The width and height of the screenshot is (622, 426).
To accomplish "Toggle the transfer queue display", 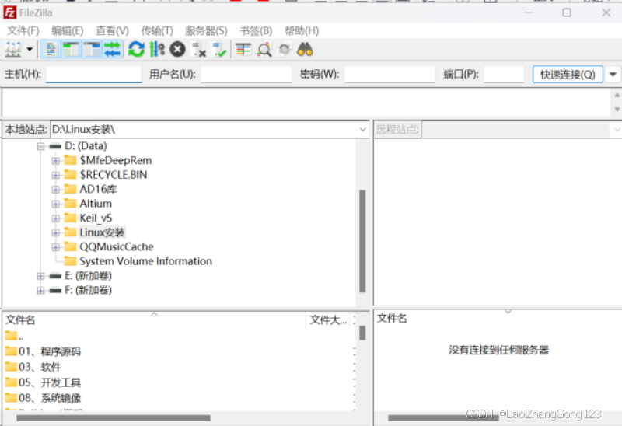I will [x=112, y=50].
